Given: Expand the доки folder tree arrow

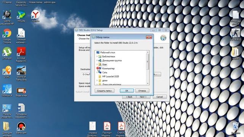Looking at the screenshot, I should [97, 80].
